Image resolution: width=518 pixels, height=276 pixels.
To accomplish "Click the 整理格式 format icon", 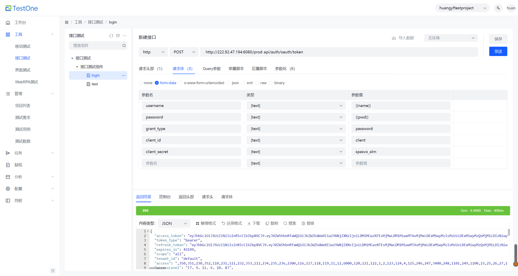I will [x=197, y=223].
